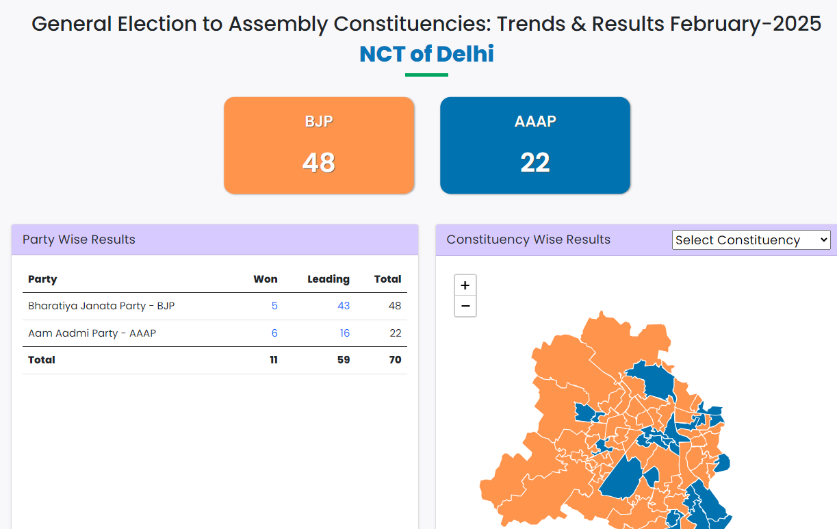This screenshot has width=837, height=529.
Task: Select the Bharatiya Janata Party row name
Action: (101, 306)
